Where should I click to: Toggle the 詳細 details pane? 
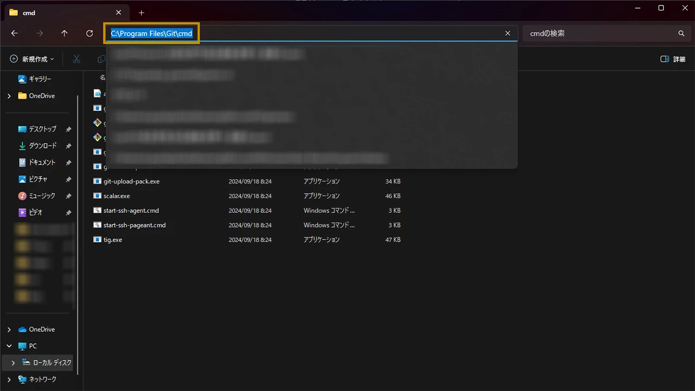pyautogui.click(x=673, y=59)
